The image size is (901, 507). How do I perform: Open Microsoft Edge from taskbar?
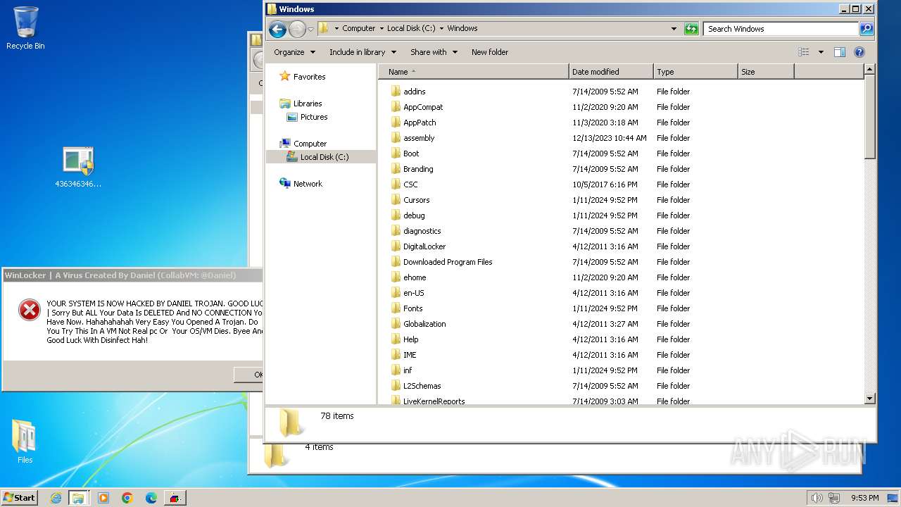point(151,498)
